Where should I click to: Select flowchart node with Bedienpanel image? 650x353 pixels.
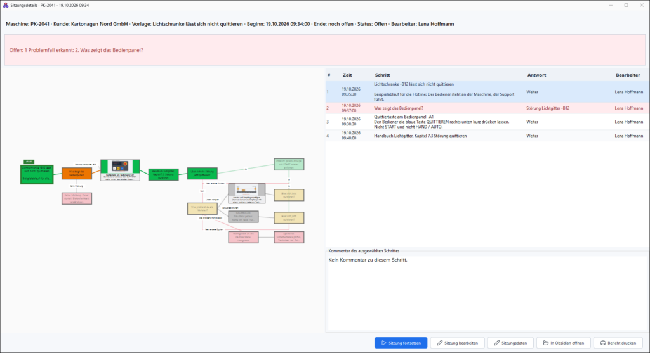120,170
